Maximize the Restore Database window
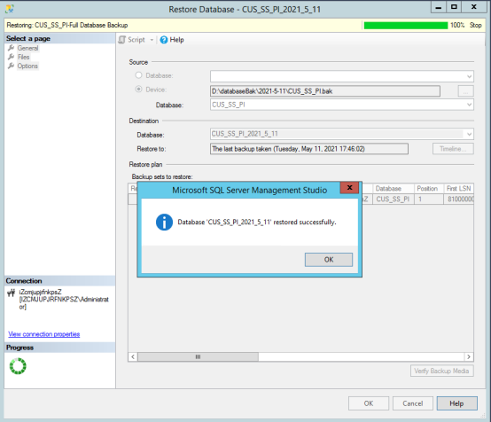The width and height of the screenshot is (491, 422). click(454, 7)
